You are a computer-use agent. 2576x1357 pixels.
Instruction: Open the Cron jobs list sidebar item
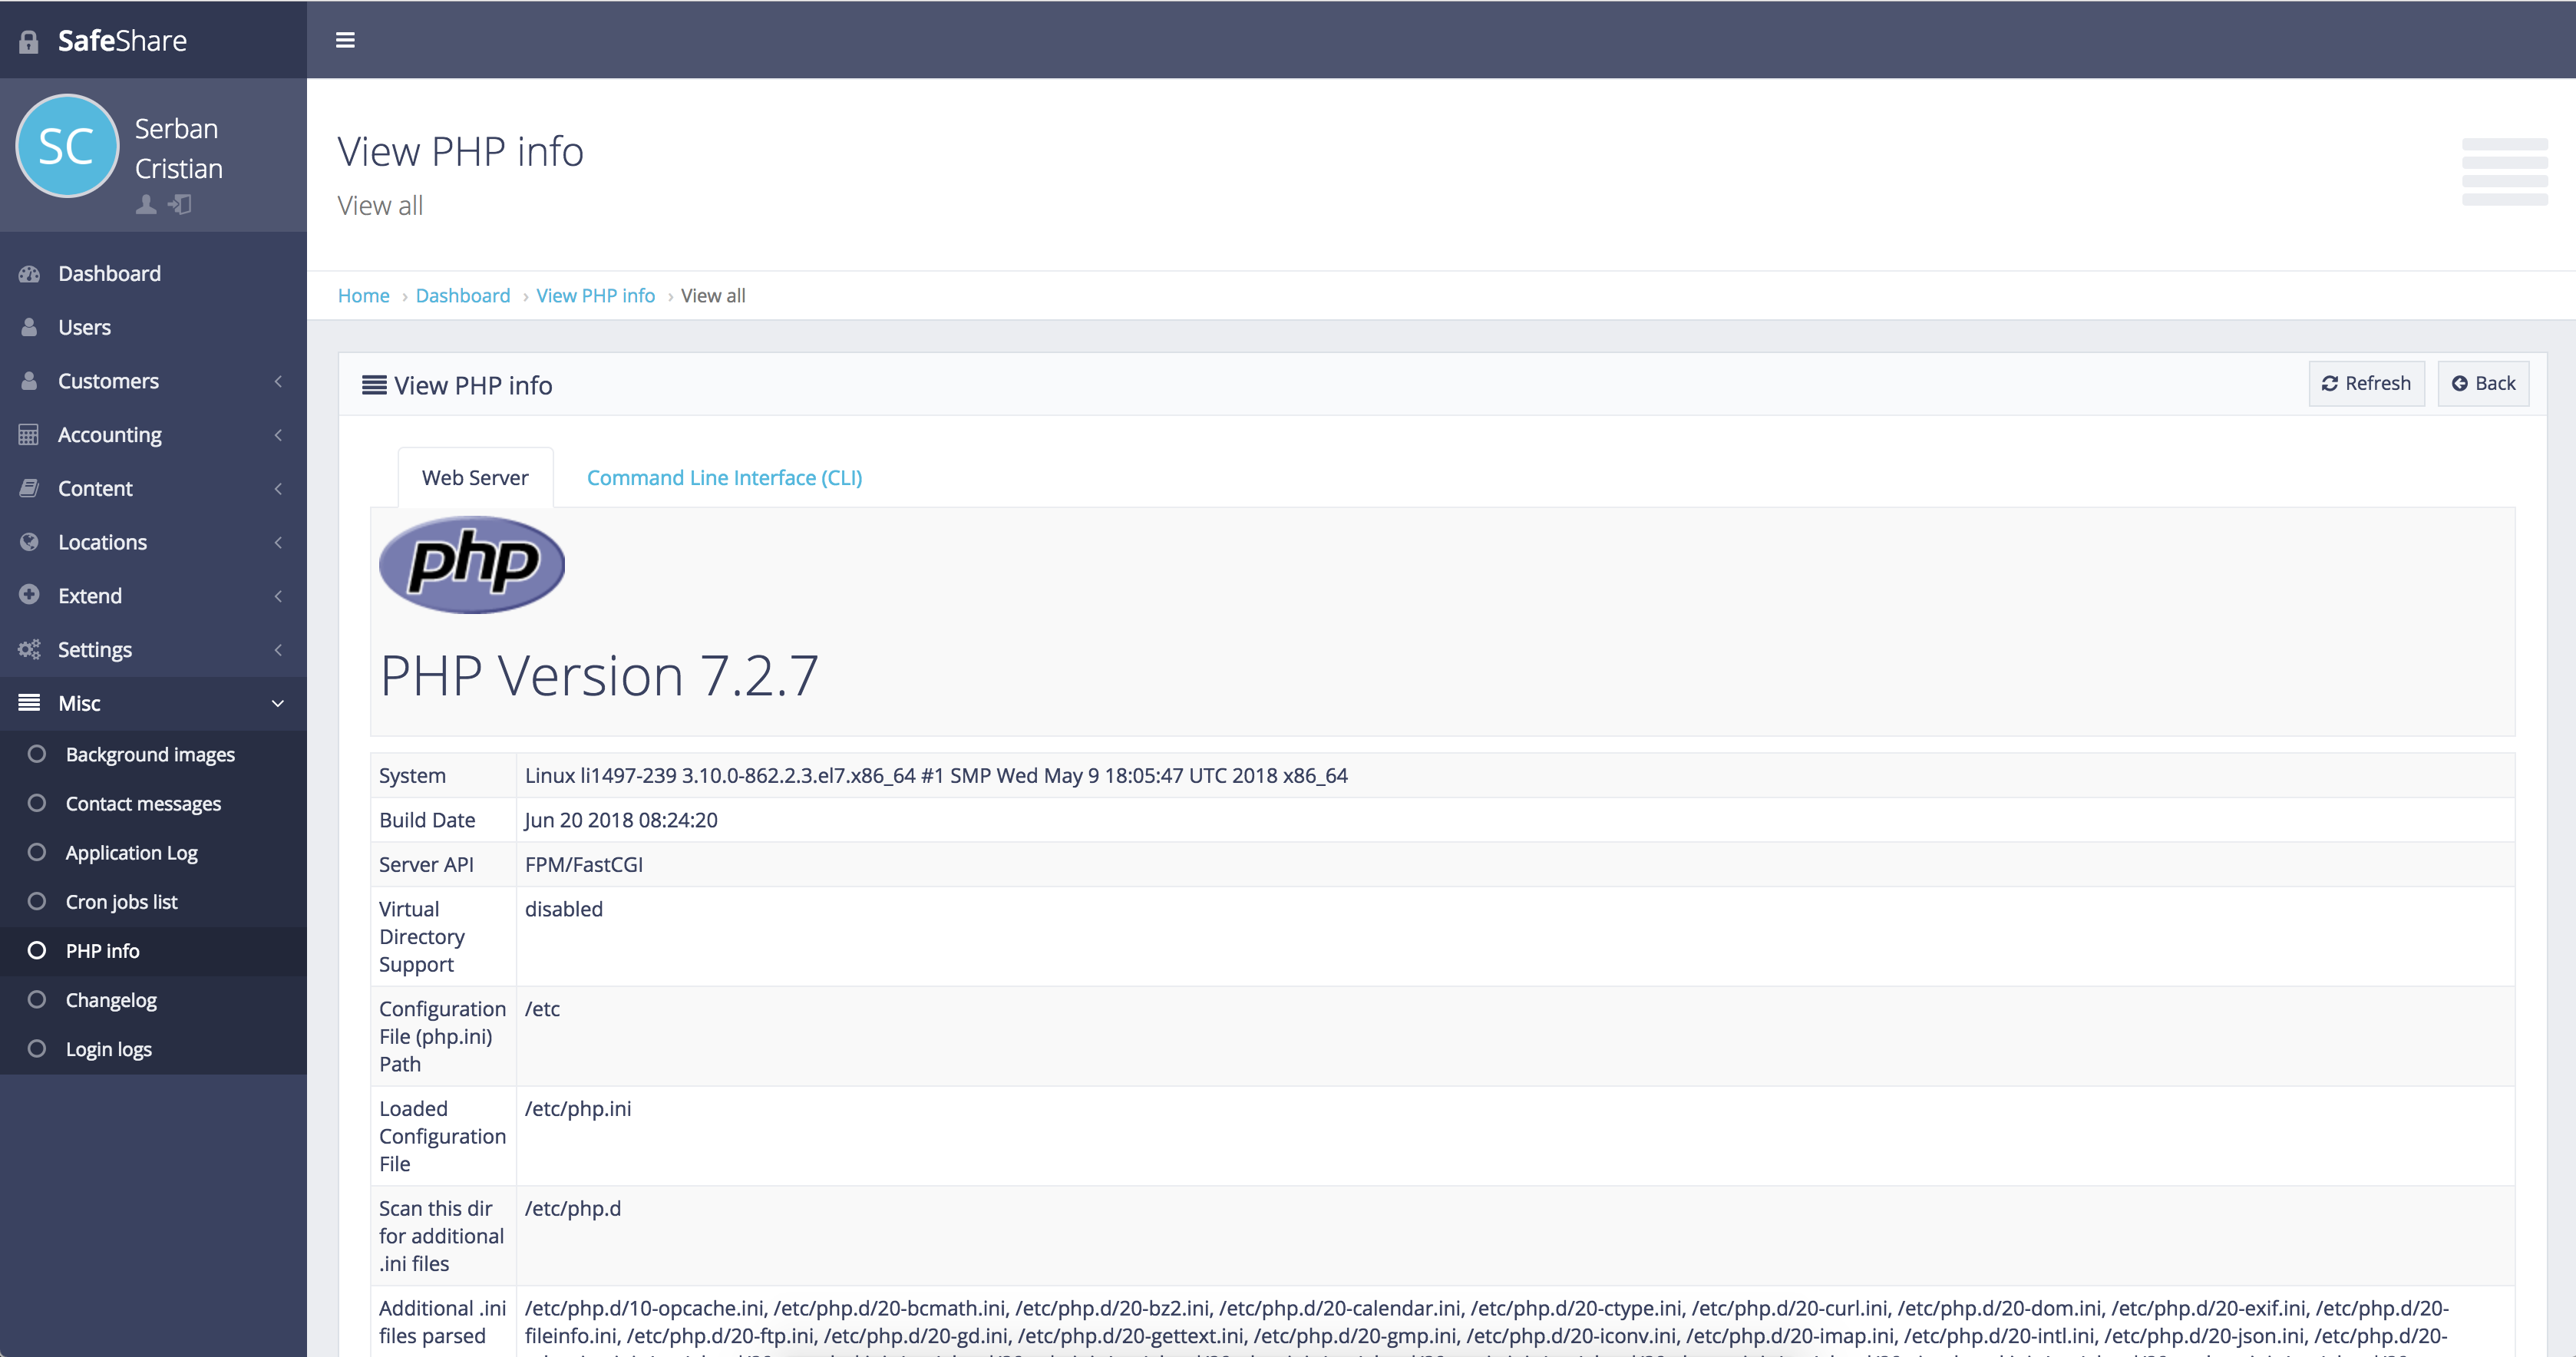pyautogui.click(x=153, y=902)
